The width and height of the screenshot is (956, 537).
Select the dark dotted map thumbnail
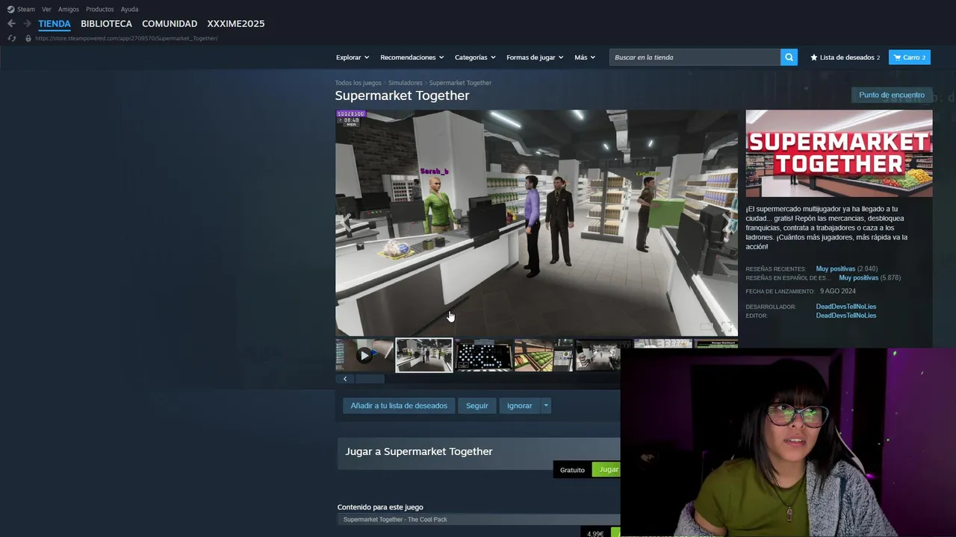[x=483, y=355]
